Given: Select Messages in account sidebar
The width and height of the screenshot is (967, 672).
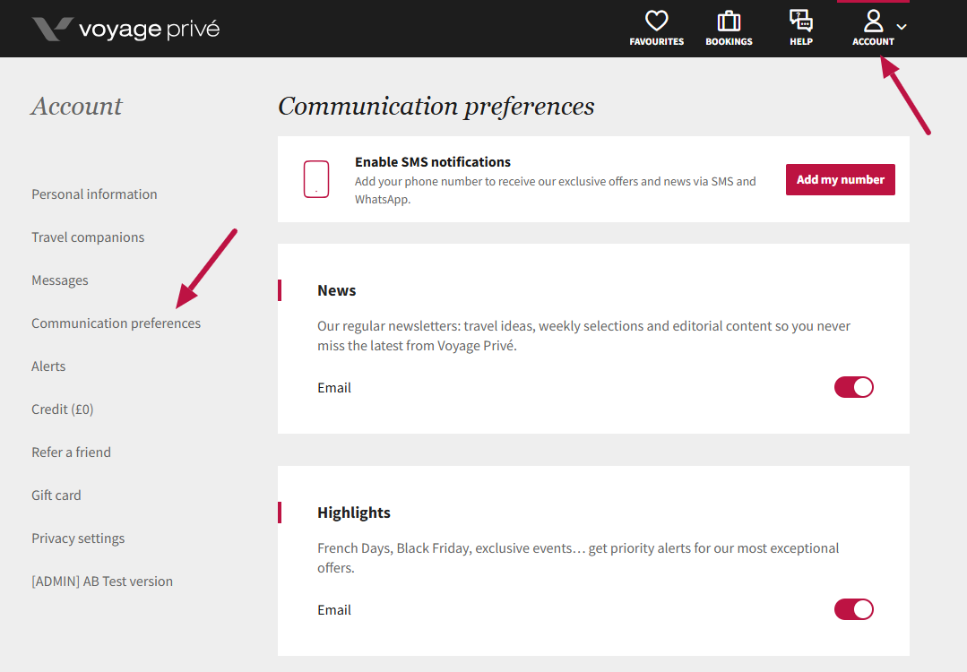Looking at the screenshot, I should click(x=60, y=280).
